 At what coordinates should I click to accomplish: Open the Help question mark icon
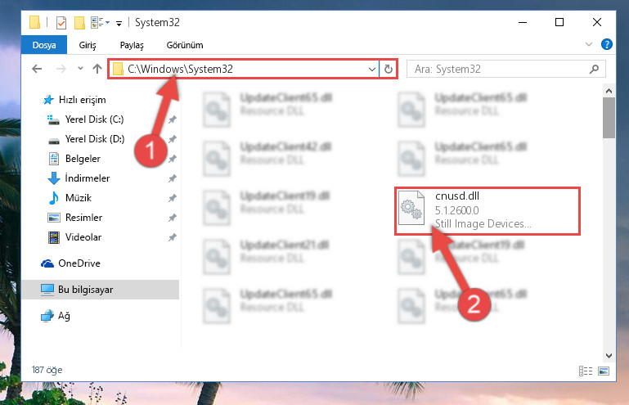click(607, 44)
